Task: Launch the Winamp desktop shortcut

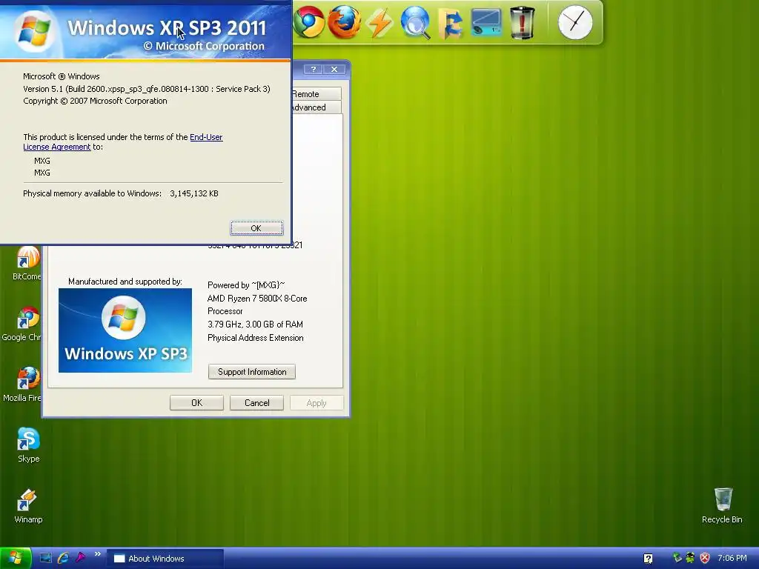Action: point(28,506)
